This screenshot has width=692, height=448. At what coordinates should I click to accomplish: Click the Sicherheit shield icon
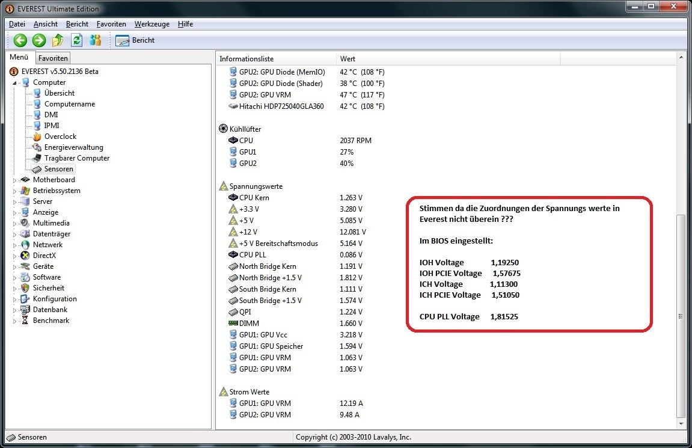(26, 288)
